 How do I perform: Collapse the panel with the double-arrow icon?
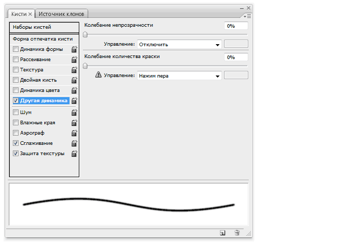(241, 8)
